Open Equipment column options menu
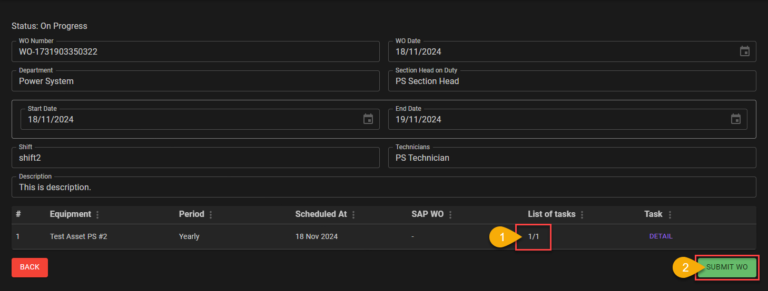Screen dimensions: 768x291 97,215
